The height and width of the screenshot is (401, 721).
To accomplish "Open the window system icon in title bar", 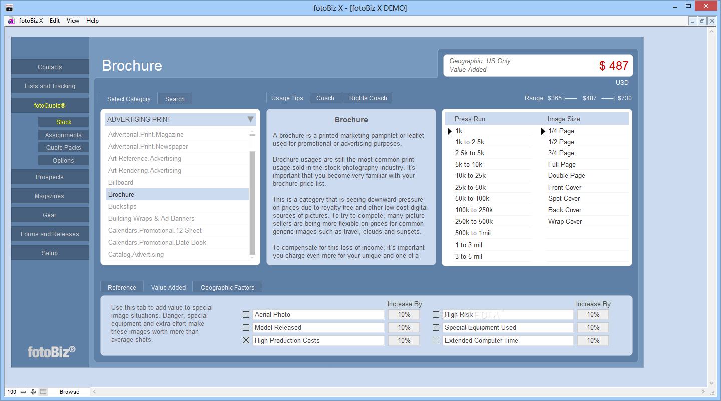I will pos(9,8).
